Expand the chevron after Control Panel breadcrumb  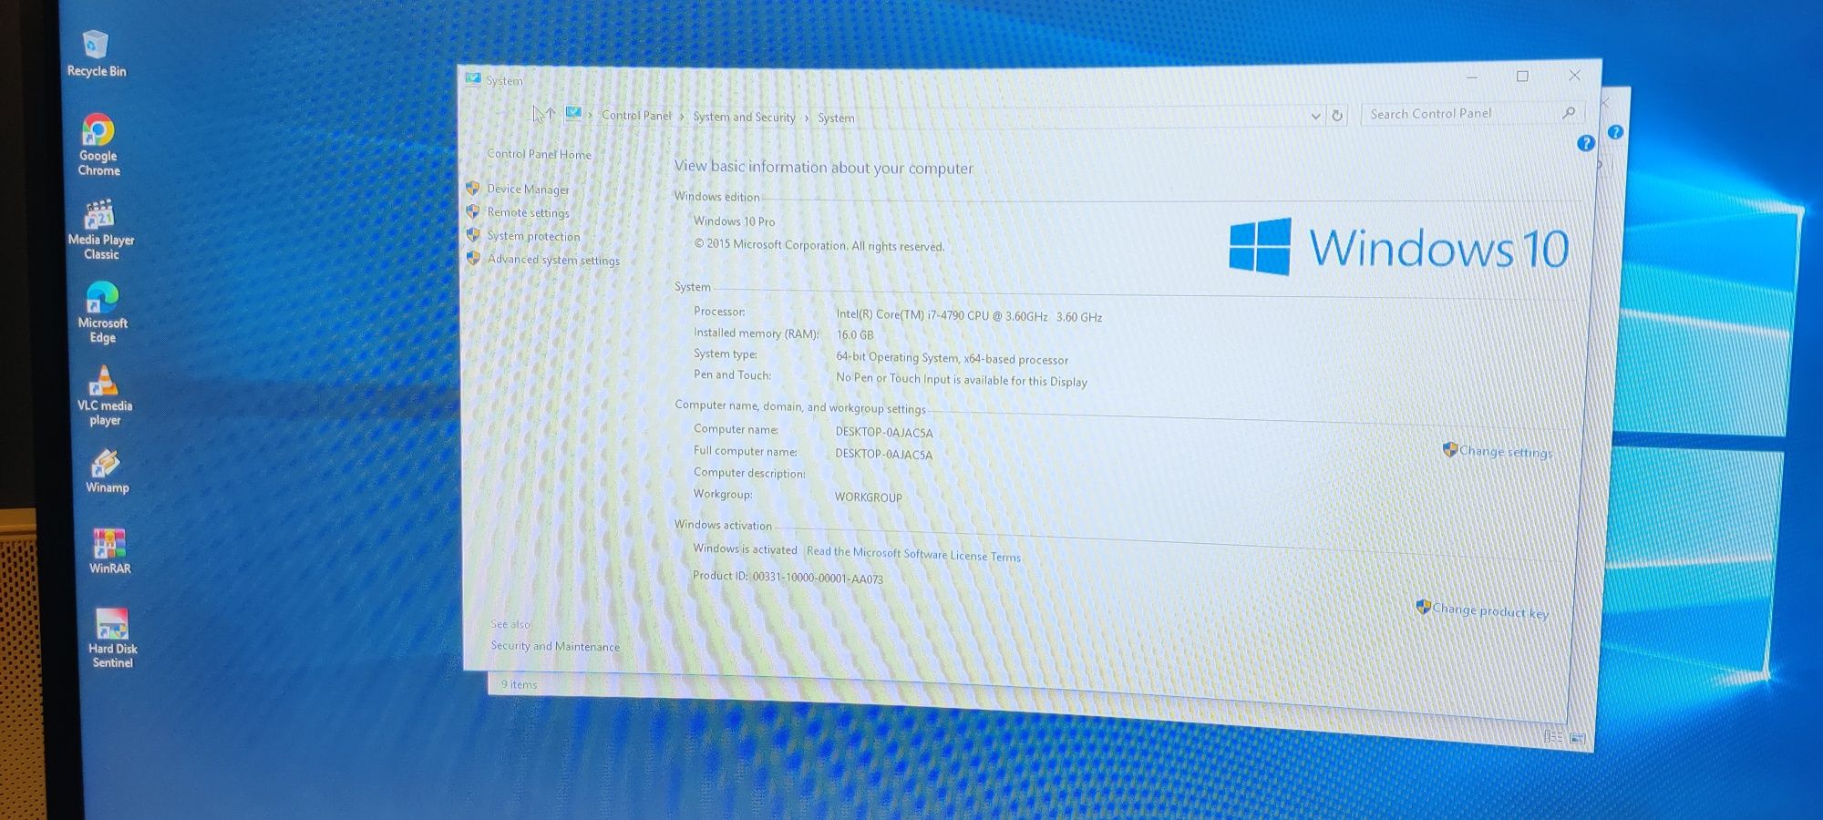tap(682, 116)
